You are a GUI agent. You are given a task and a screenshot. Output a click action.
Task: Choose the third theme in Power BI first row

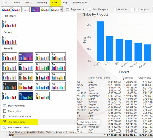[x=42, y=57]
